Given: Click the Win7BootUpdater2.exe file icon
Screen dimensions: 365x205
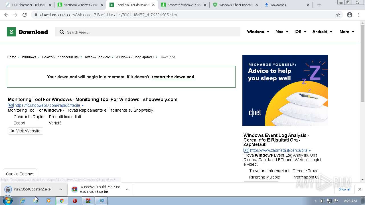Looking at the screenshot, I should tap(8, 189).
